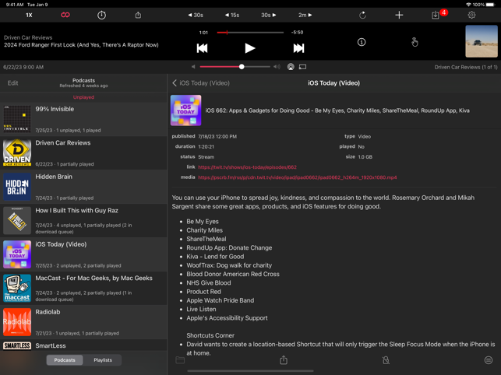Screen dimensions: 501x375
Task: Tap the 9:41 AM status bar clock
Action: pos(15,5)
